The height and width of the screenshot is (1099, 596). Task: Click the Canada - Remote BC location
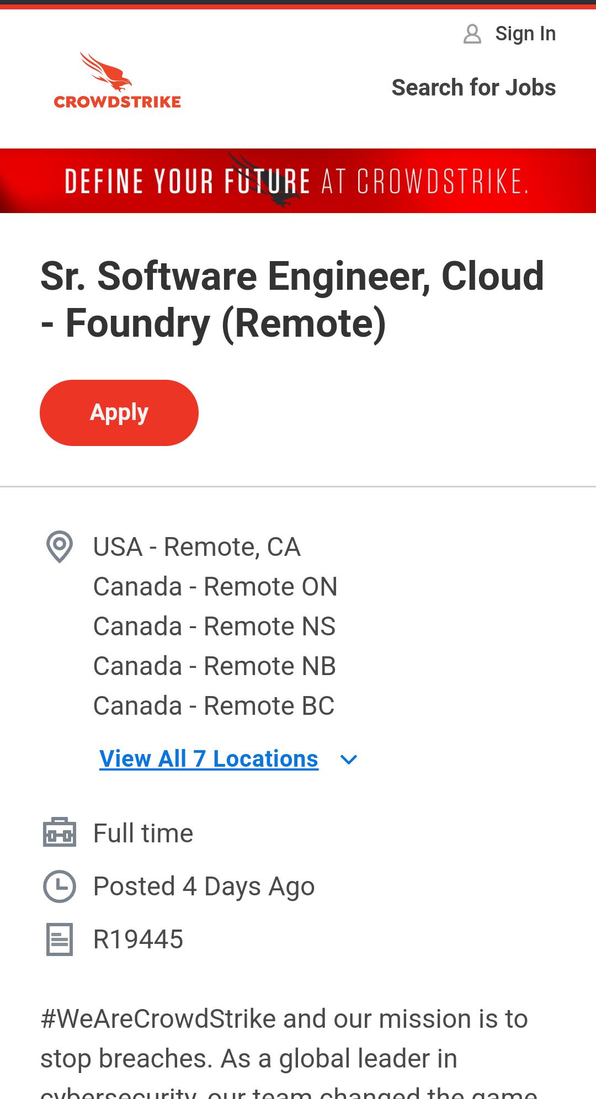pyautogui.click(x=214, y=705)
